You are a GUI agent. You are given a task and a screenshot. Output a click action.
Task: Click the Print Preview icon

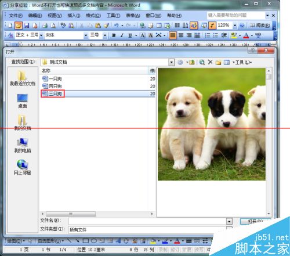coord(53,26)
